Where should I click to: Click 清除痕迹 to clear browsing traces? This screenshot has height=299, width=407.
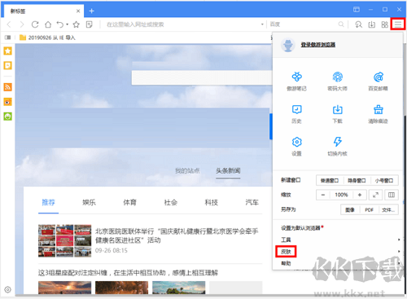coord(378,114)
